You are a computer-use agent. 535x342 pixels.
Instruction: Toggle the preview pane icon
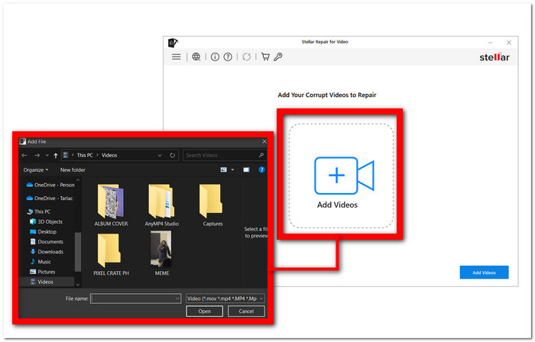pyautogui.click(x=246, y=169)
